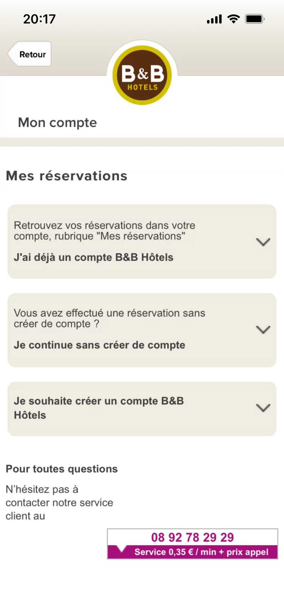Tap the Retour back button
Viewport: 284px width, 615px height.
point(30,54)
